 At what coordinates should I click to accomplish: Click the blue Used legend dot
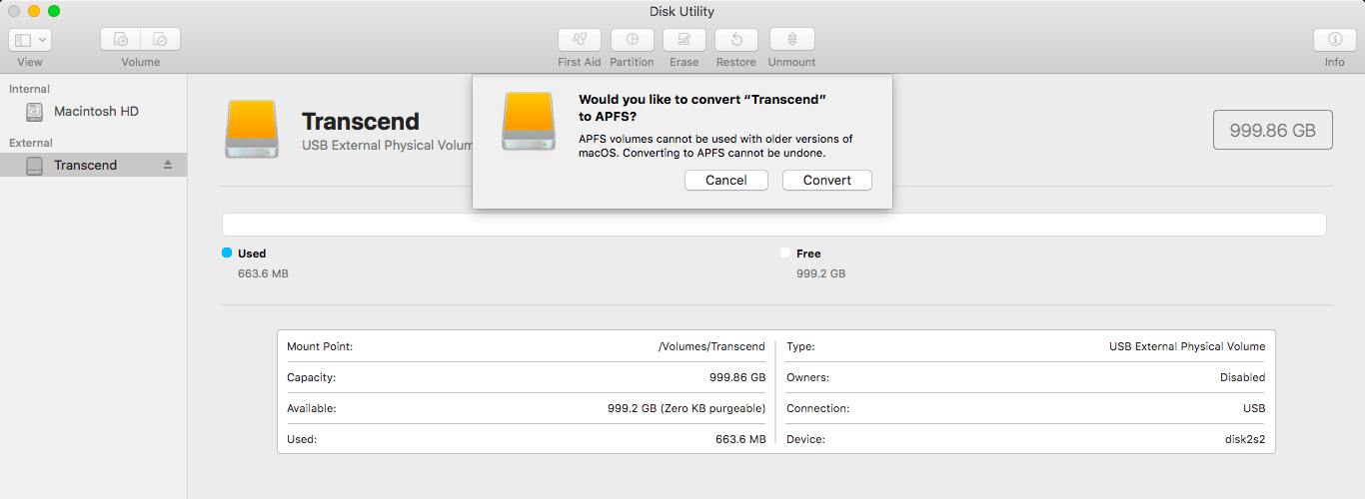click(x=227, y=252)
